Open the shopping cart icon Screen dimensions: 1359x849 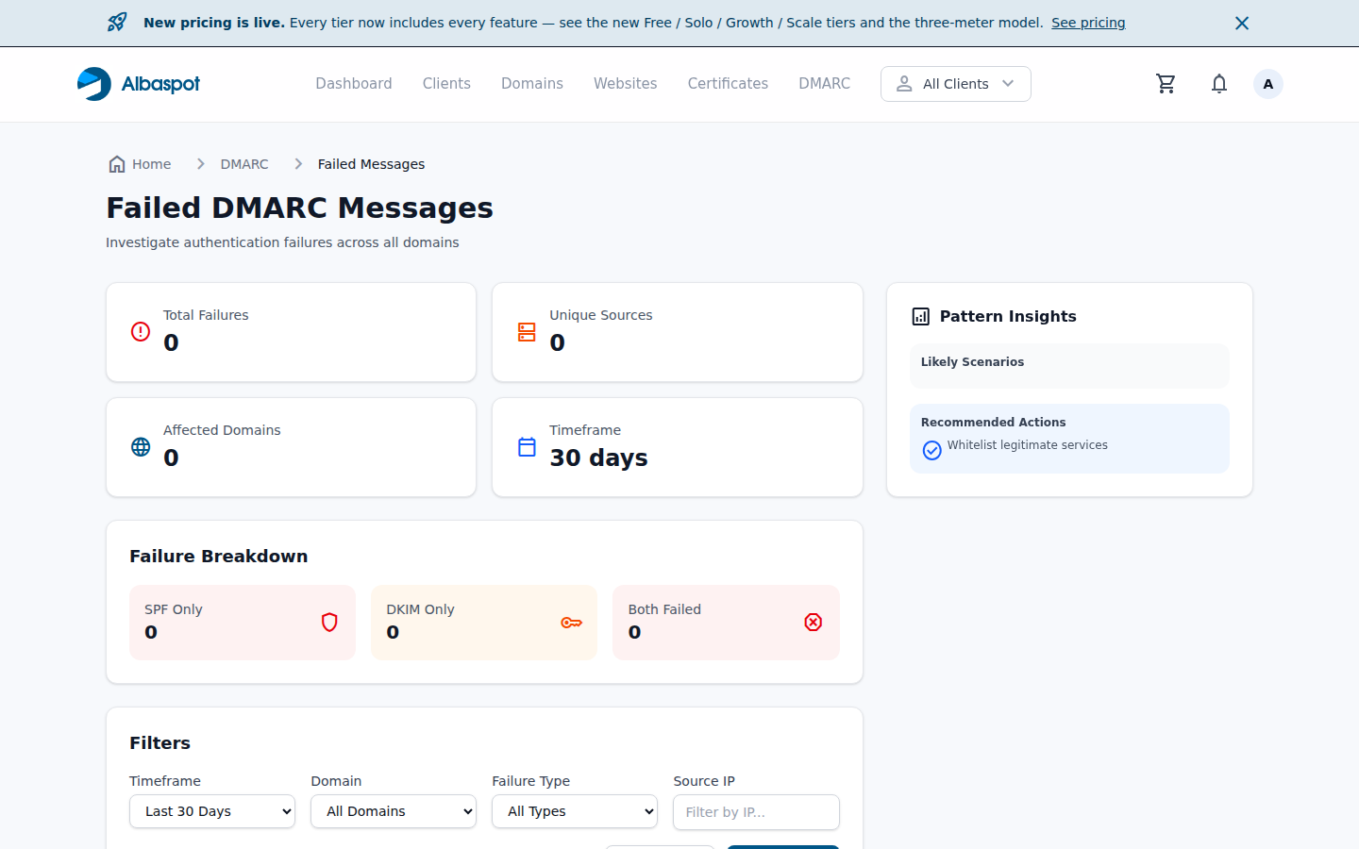click(1166, 84)
